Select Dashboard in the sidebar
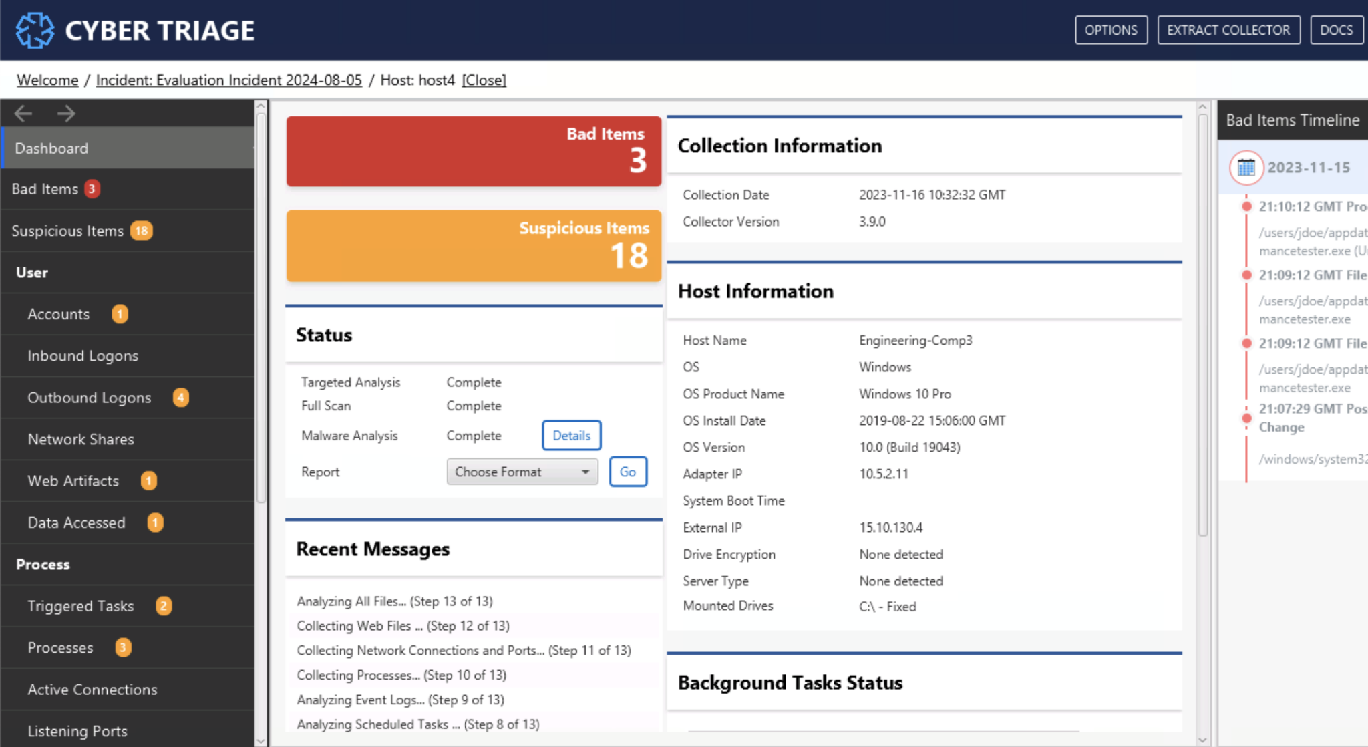Viewport: 1368px width, 747px height. [52, 148]
